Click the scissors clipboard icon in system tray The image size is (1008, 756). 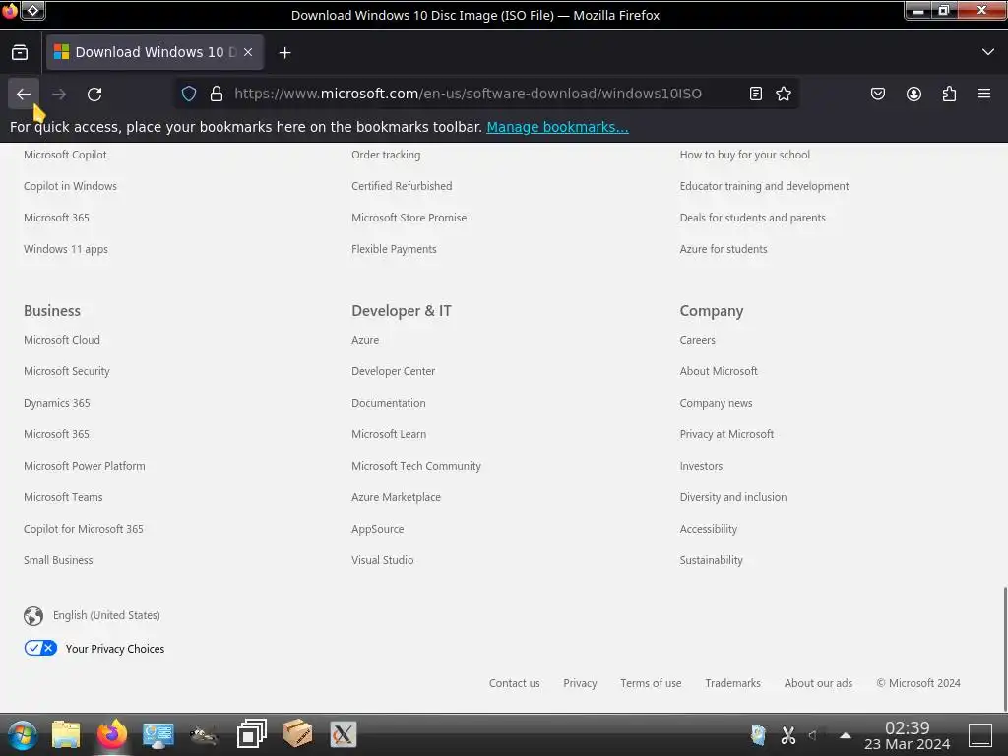[x=788, y=735]
